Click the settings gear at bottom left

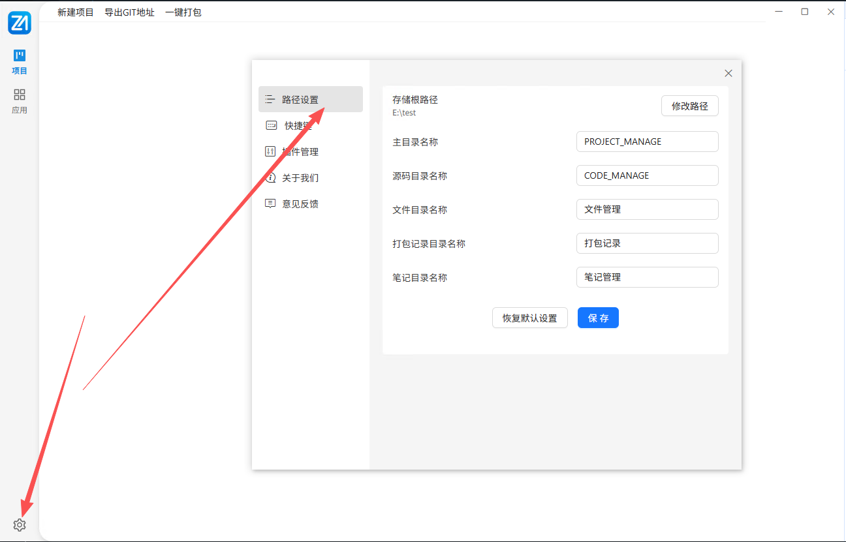(x=19, y=524)
